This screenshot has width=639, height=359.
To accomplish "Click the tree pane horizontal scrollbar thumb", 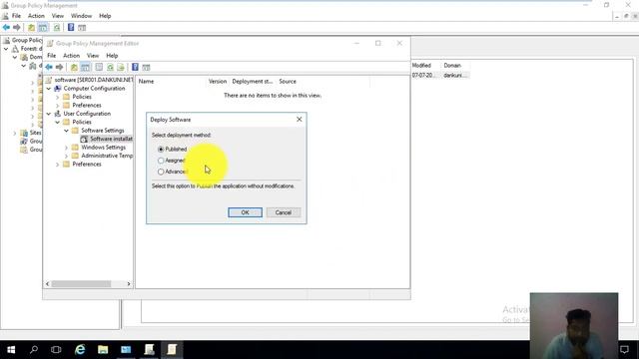I will 81,283.
